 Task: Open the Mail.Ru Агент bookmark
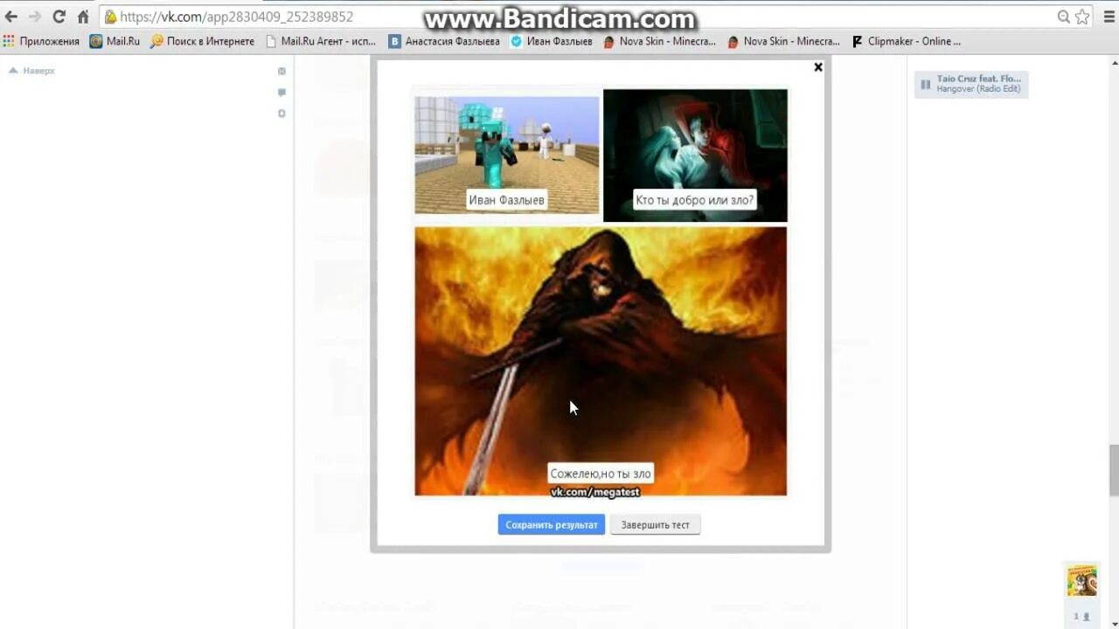click(321, 41)
